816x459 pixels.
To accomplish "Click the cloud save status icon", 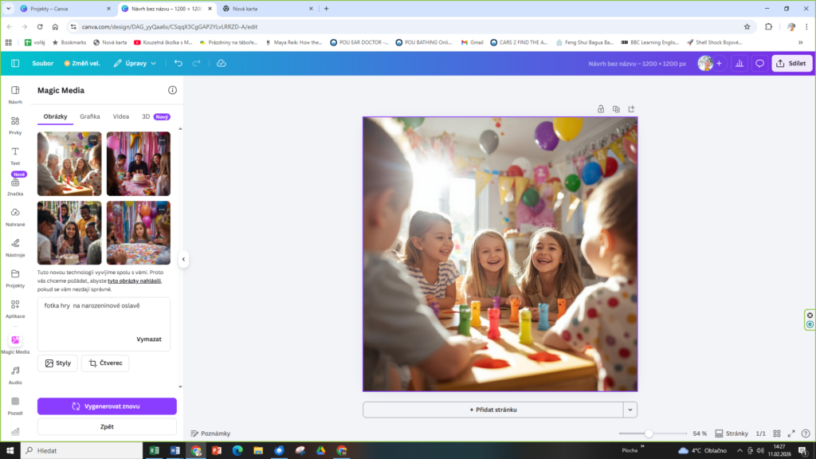I will [222, 63].
